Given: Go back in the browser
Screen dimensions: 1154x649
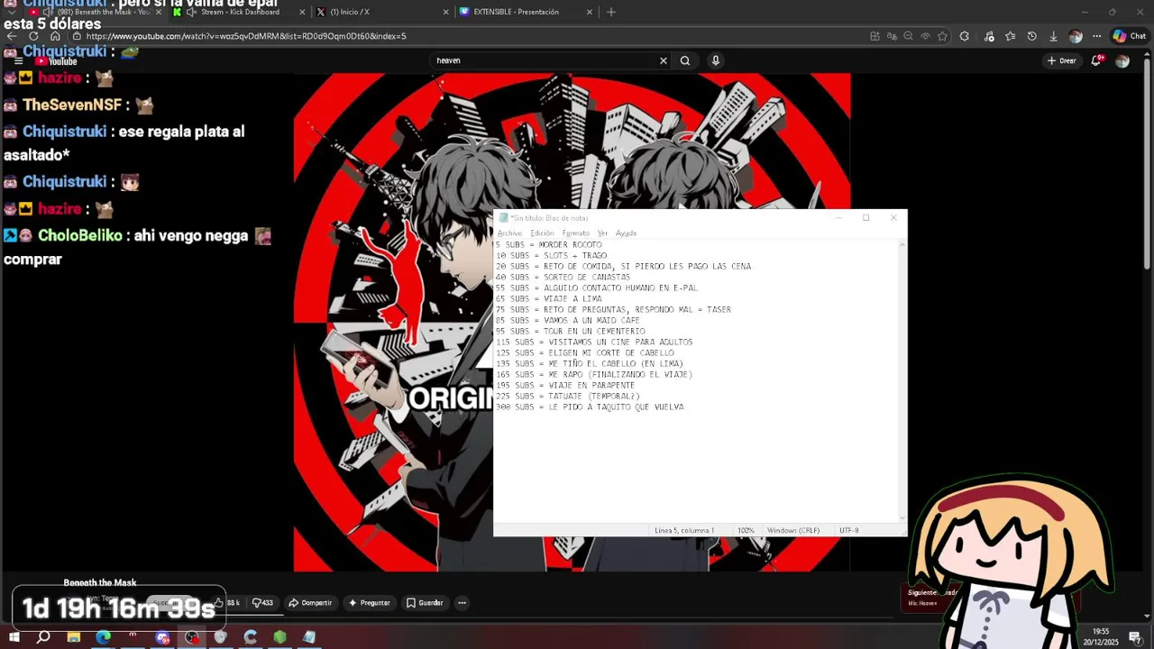Looking at the screenshot, I should point(12,36).
